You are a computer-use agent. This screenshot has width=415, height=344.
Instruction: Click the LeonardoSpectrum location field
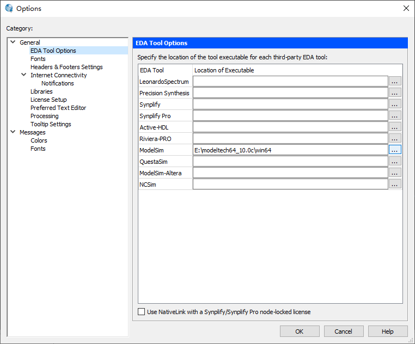[x=290, y=81]
